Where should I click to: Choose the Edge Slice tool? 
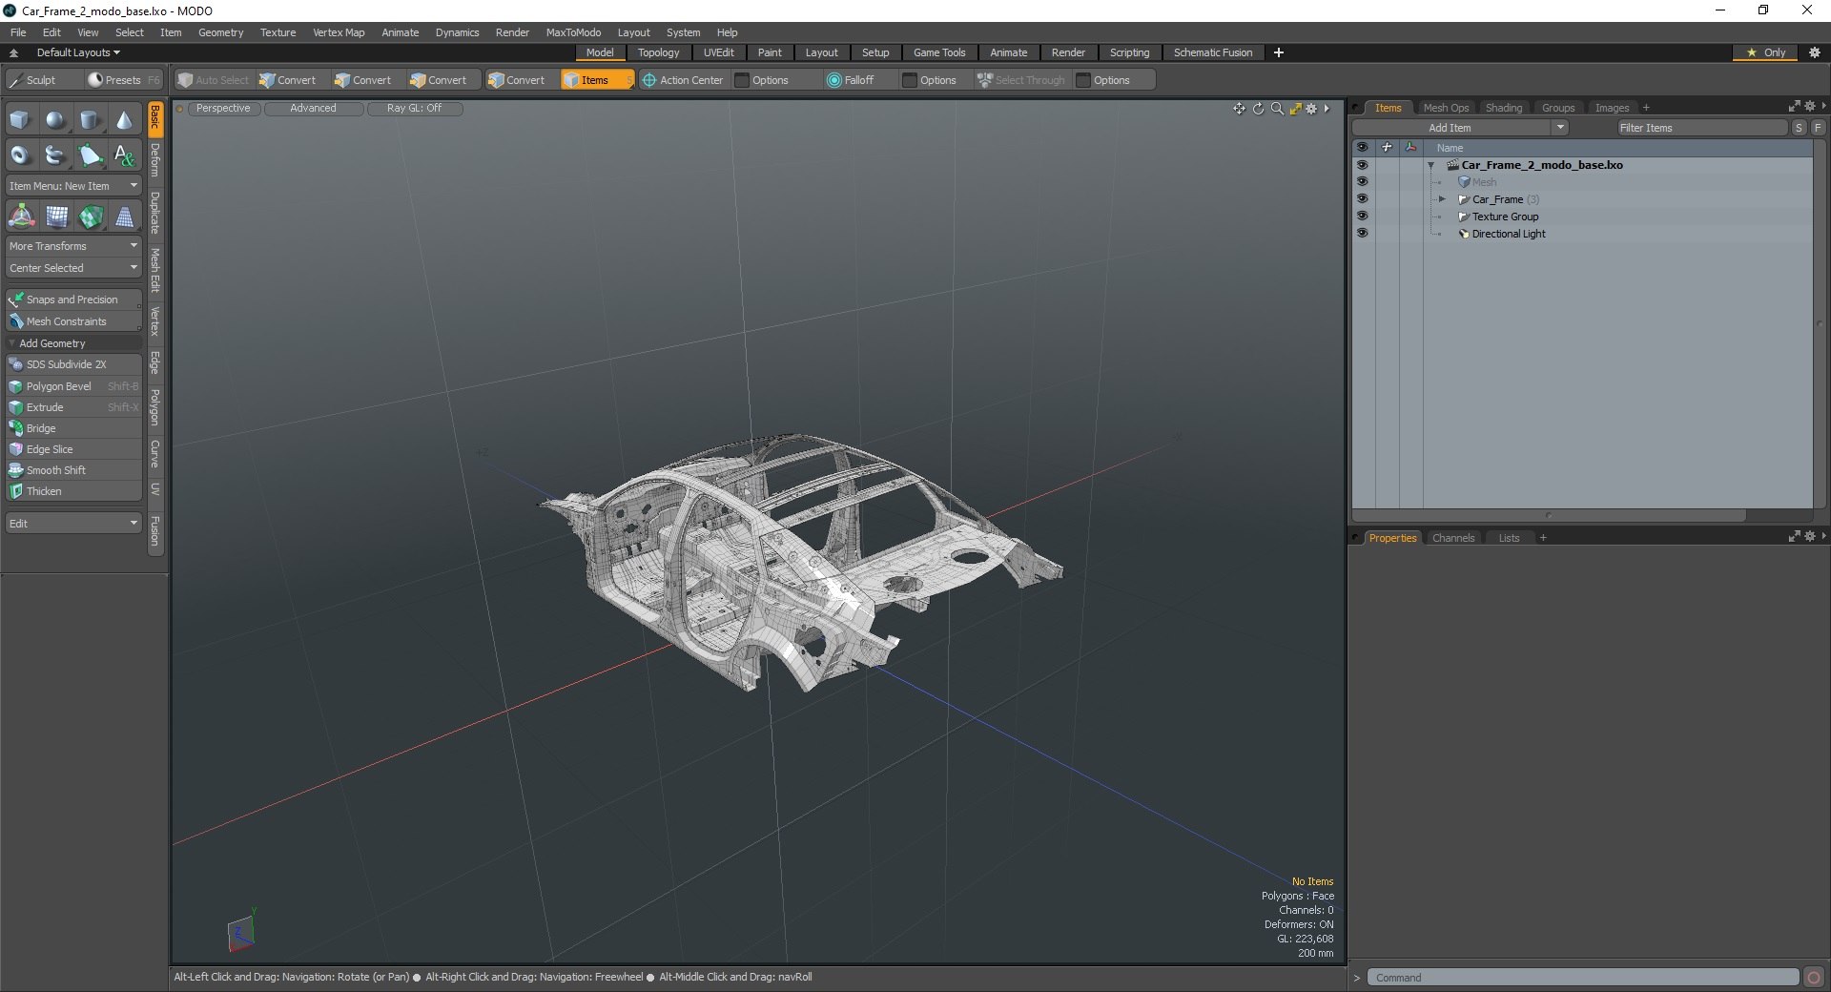tap(74, 449)
